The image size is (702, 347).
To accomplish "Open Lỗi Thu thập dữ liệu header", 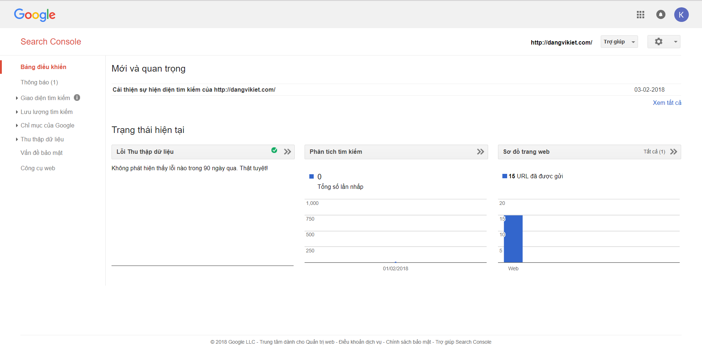I will pos(145,152).
